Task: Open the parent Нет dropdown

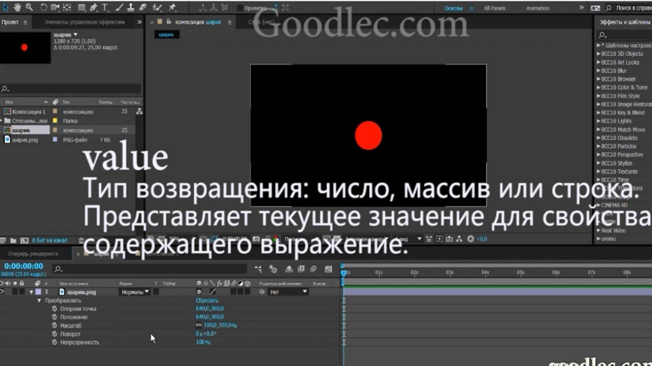Action: [288, 292]
